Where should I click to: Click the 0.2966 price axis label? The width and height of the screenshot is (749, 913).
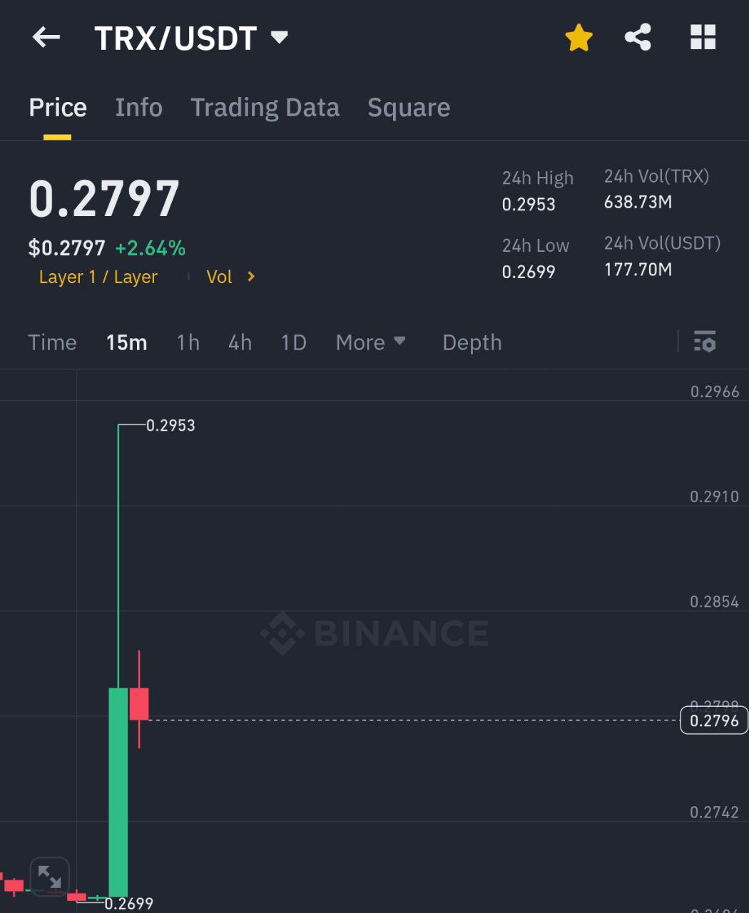(715, 392)
